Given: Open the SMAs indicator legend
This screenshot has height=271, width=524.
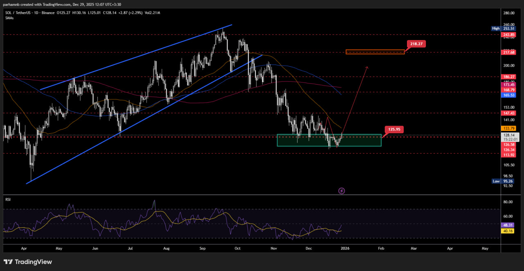Looking at the screenshot, I should [9, 18].
